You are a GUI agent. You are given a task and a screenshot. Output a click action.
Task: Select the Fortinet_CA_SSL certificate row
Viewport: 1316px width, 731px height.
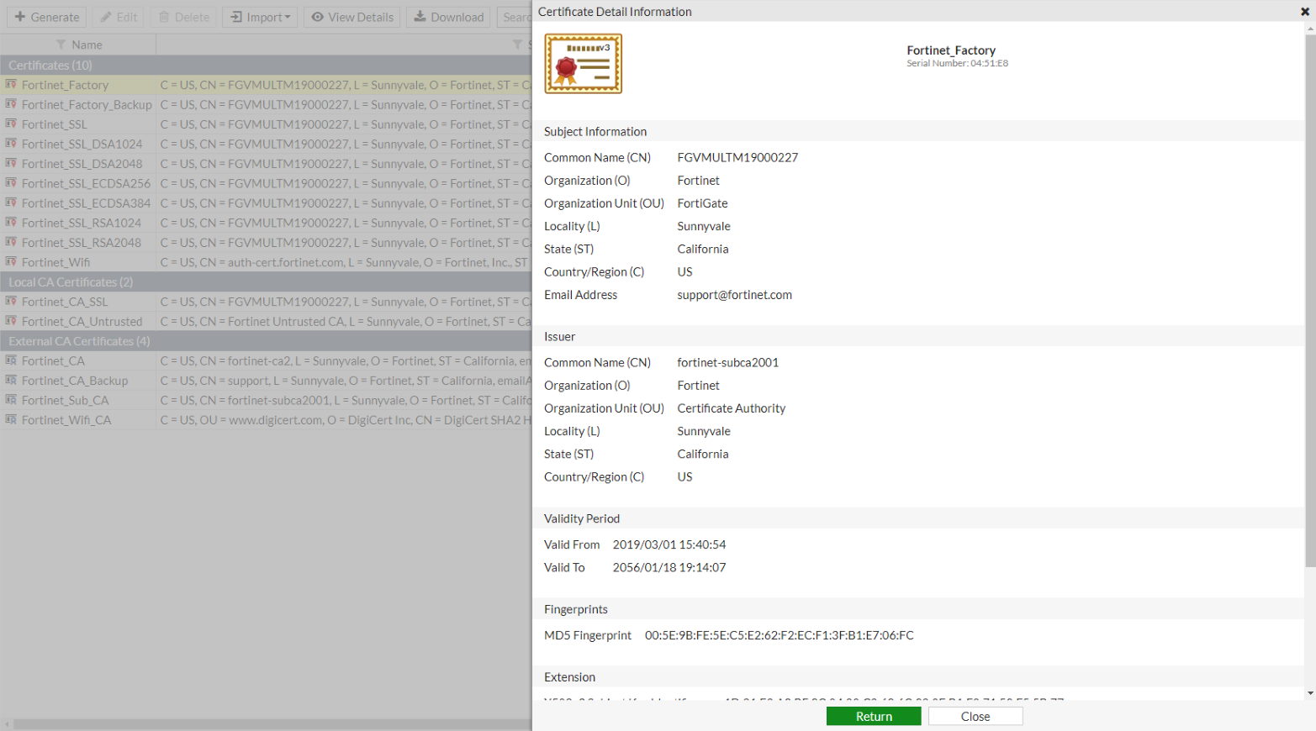[266, 302]
